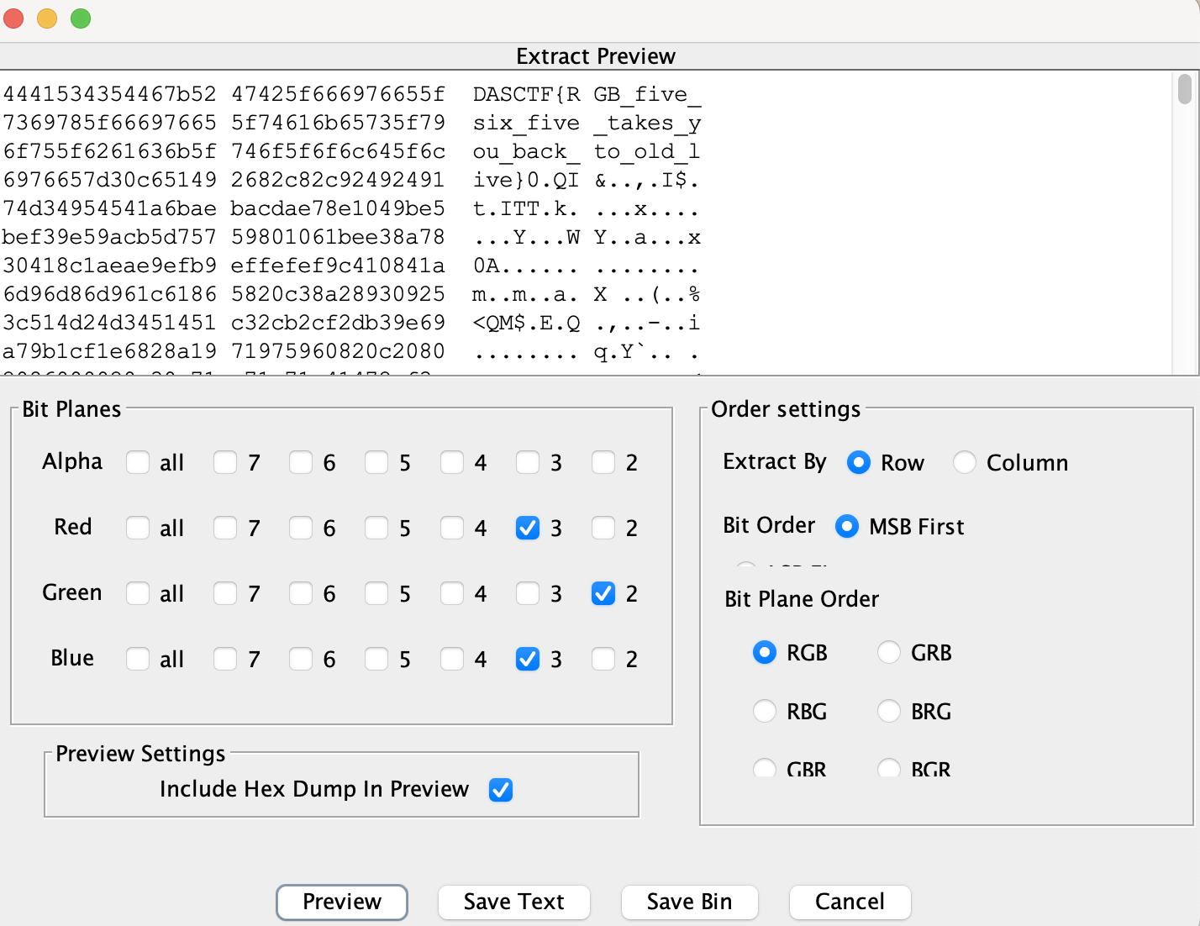The image size is (1200, 926).
Task: Check the Green all checkbox
Action: pyautogui.click(x=138, y=593)
